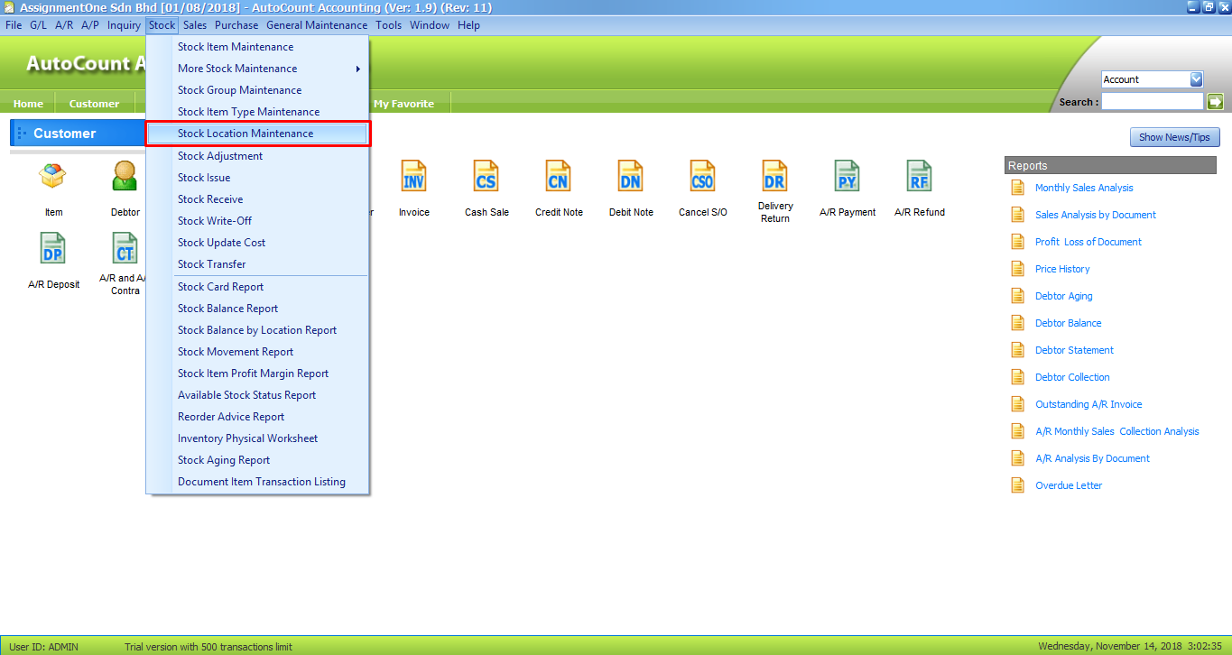
Task: Select Stock Issue menu entry
Action: click(258, 178)
